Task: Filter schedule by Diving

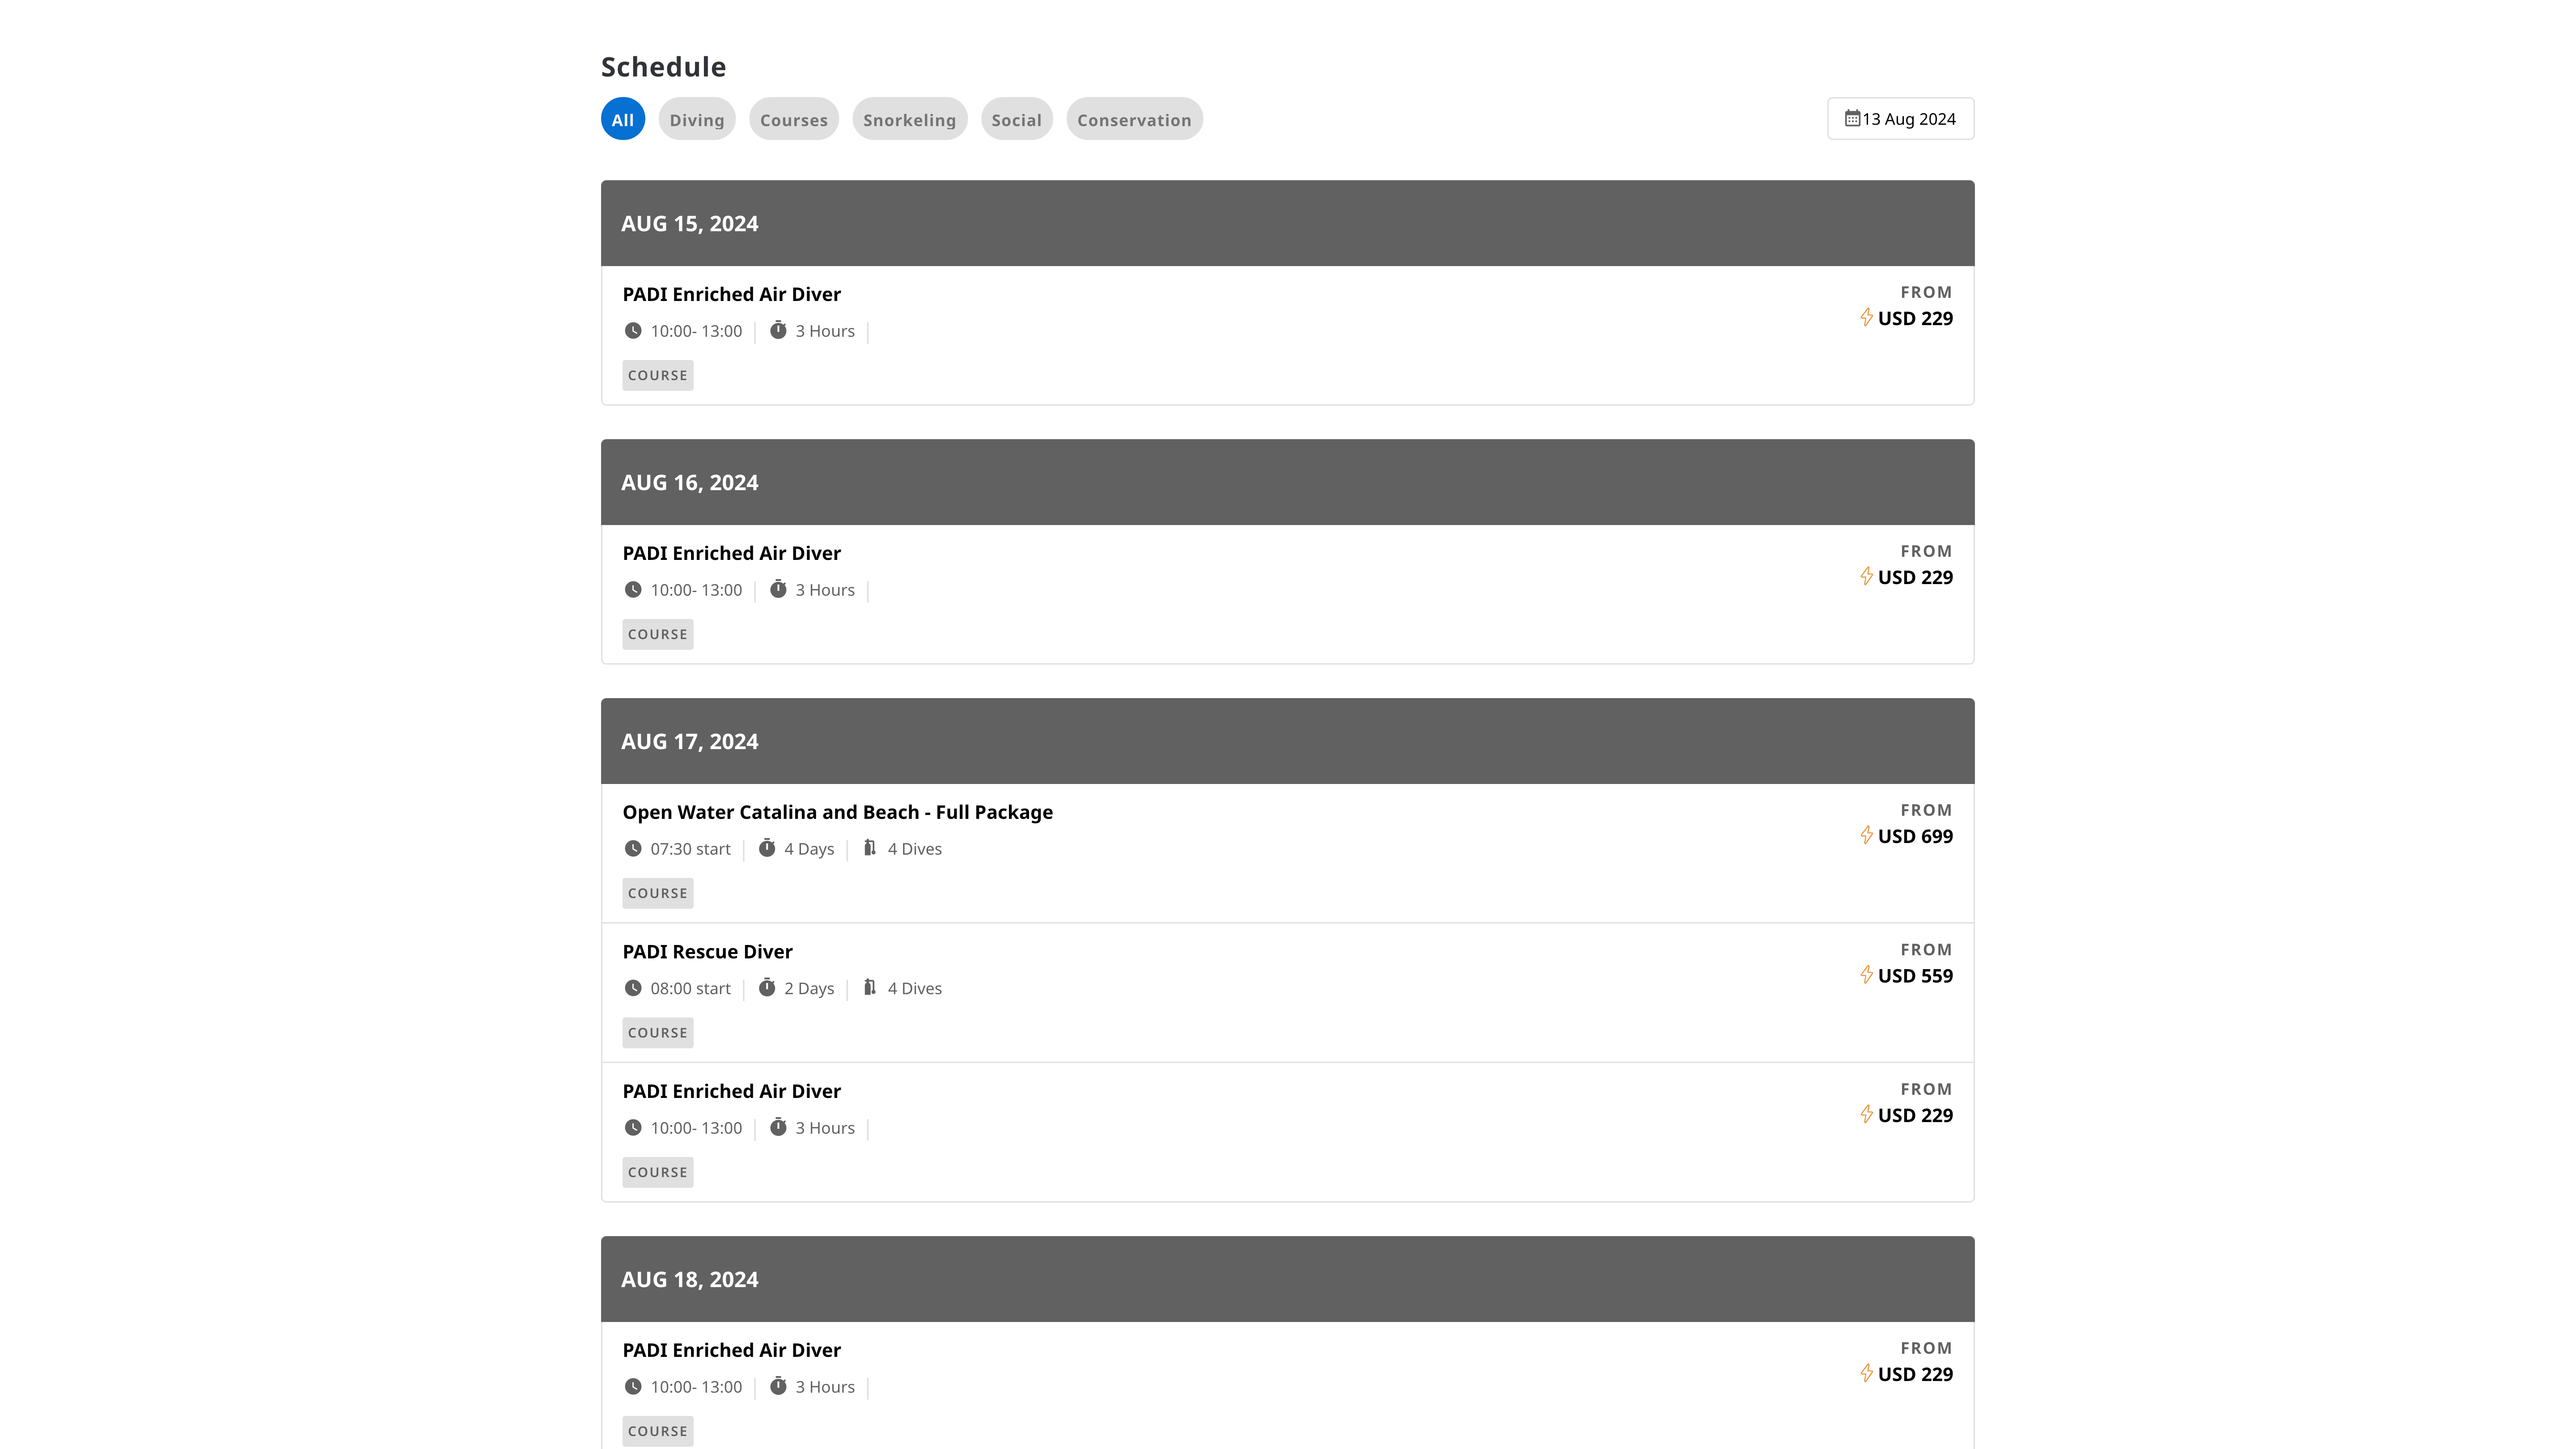Action: coord(697,120)
